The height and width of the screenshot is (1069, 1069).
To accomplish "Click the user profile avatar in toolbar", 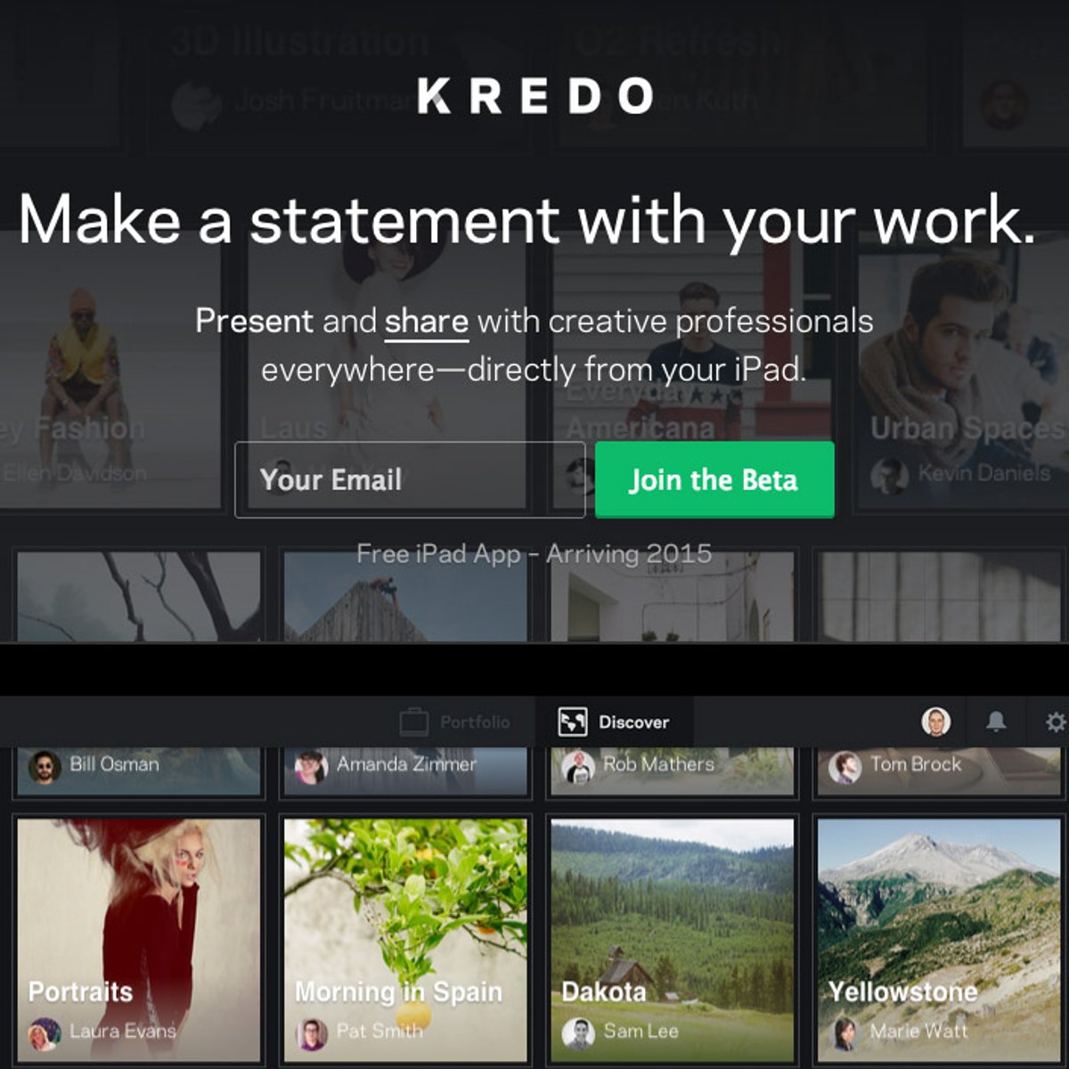I will (935, 722).
